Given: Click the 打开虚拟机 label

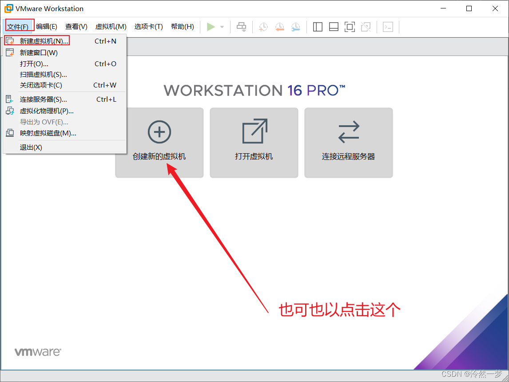Looking at the screenshot, I should 254,156.
